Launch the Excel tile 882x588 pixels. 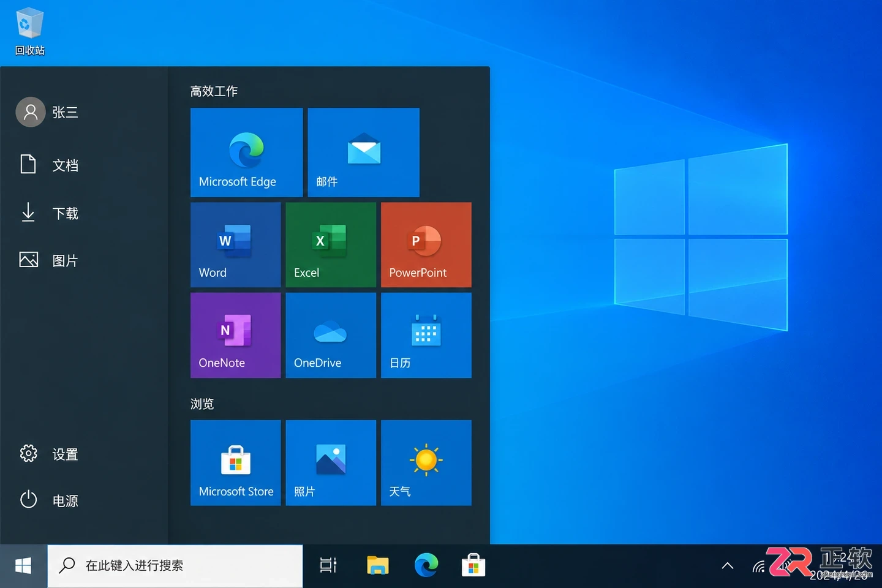pyautogui.click(x=331, y=245)
